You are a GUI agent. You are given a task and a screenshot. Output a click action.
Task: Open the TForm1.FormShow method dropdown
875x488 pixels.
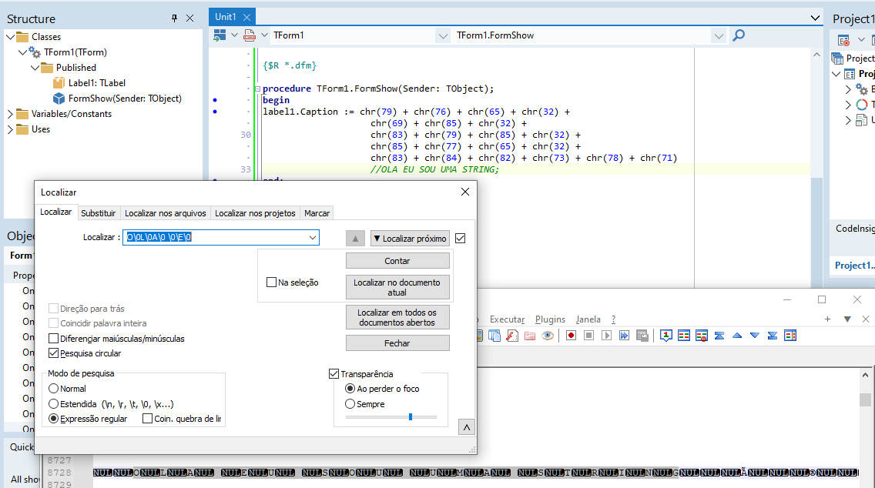coord(719,35)
